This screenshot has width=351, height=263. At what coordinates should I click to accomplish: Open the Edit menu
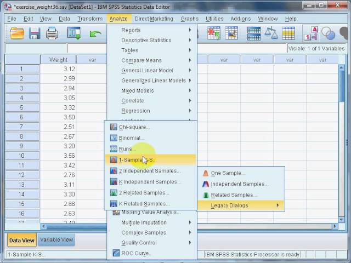coord(28,19)
